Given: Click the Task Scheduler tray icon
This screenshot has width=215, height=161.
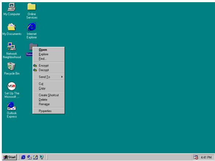Looking at the screenshot, I should [196, 157].
